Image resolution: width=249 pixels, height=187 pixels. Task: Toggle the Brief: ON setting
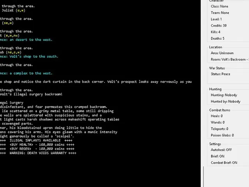tap(217, 156)
